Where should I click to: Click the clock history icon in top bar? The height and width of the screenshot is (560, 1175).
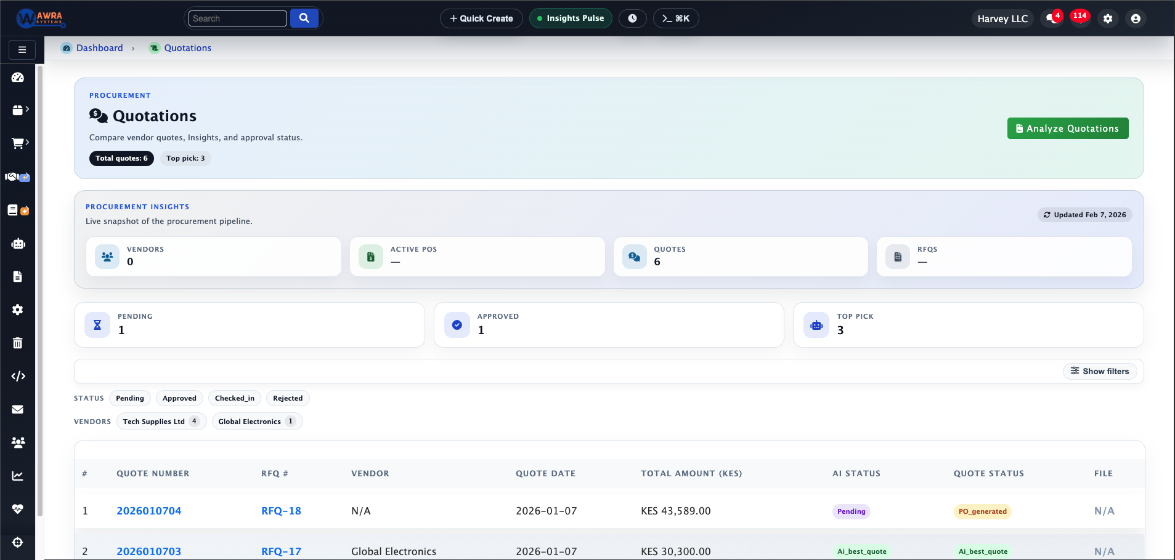632,18
